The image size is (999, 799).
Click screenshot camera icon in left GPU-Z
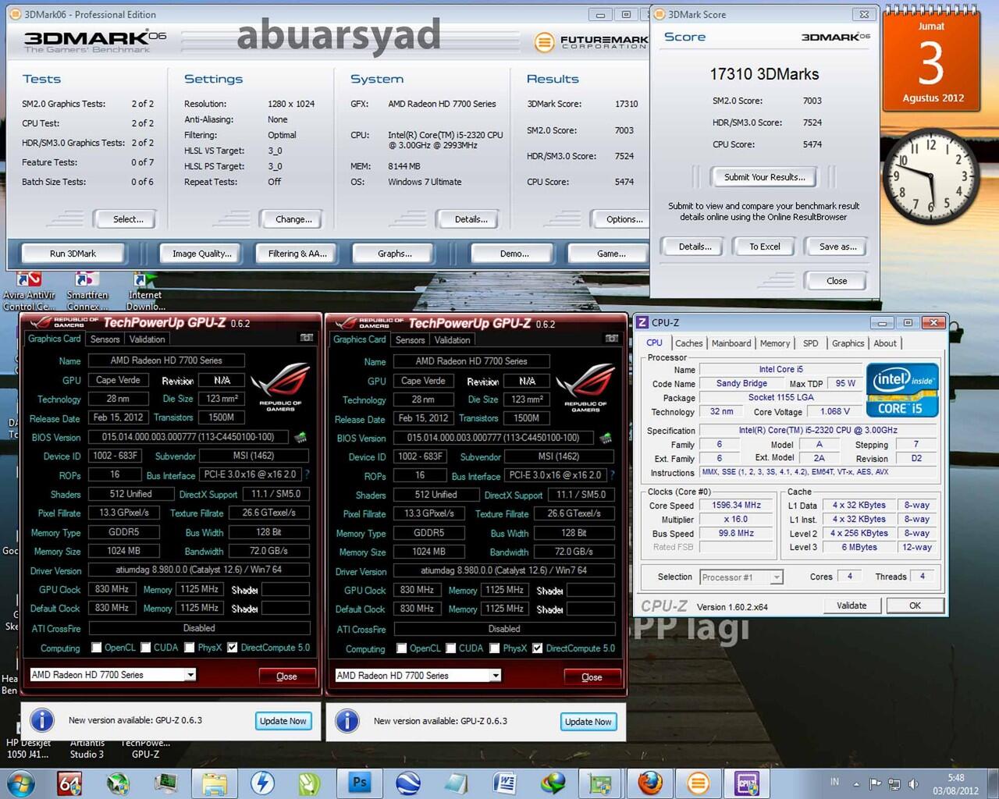tap(307, 338)
